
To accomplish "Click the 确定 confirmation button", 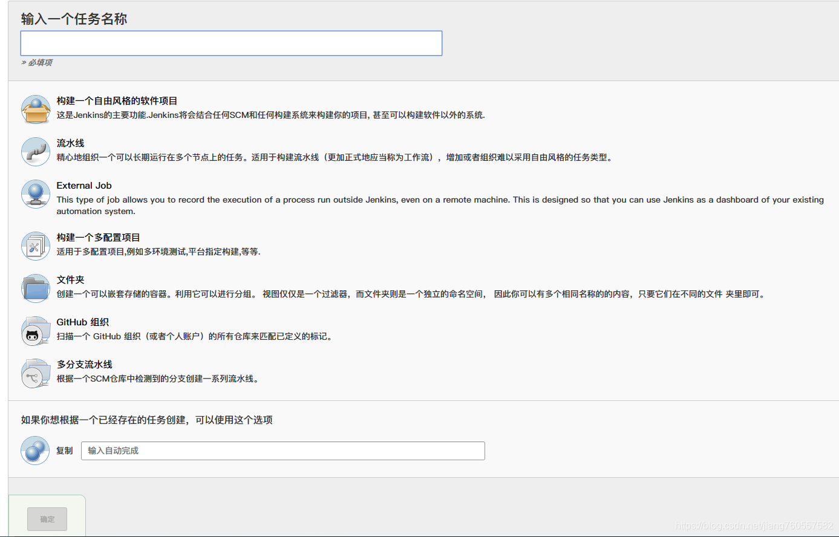I will (x=47, y=519).
